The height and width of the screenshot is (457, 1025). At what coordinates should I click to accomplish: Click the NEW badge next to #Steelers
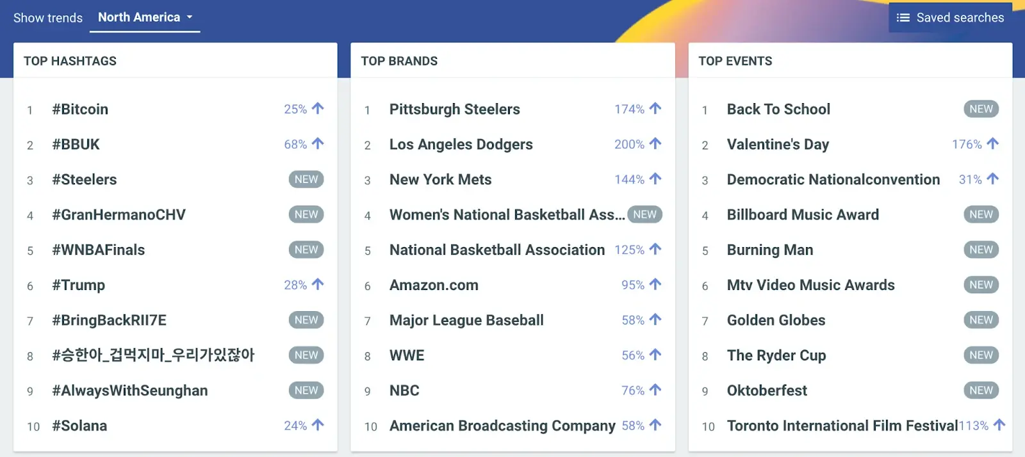[x=306, y=179]
